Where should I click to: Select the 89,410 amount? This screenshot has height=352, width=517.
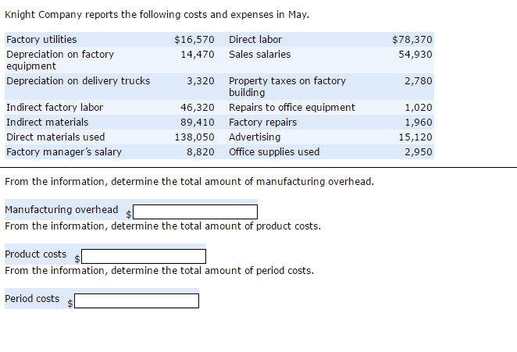pyautogui.click(x=198, y=123)
